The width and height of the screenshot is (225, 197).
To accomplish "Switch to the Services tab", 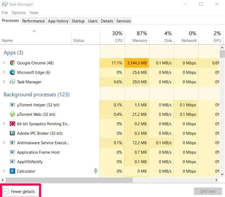I will [123, 21].
